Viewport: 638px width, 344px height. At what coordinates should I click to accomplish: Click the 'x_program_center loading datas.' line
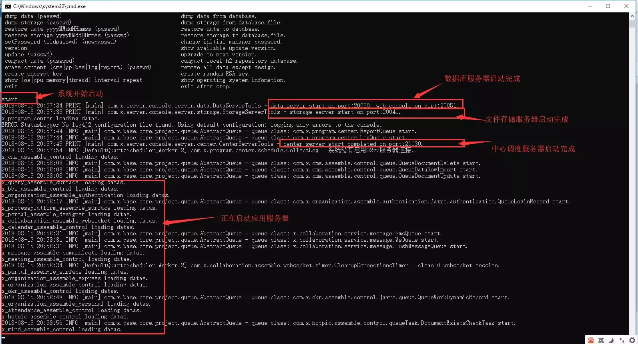point(50,119)
